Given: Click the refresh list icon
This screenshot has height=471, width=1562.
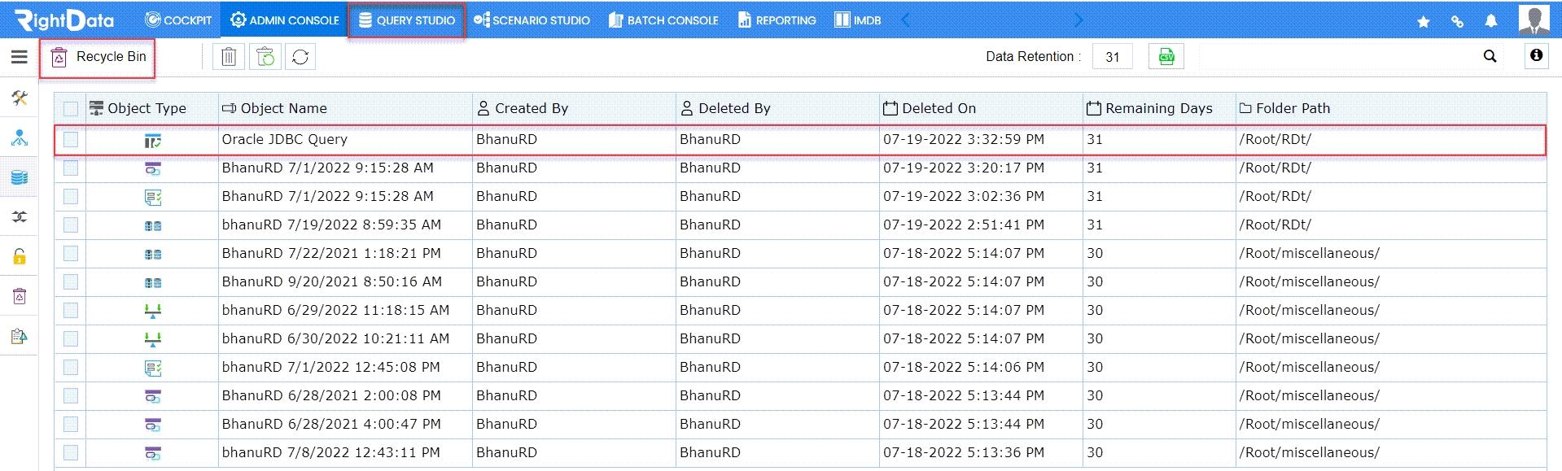Looking at the screenshot, I should coord(300,57).
